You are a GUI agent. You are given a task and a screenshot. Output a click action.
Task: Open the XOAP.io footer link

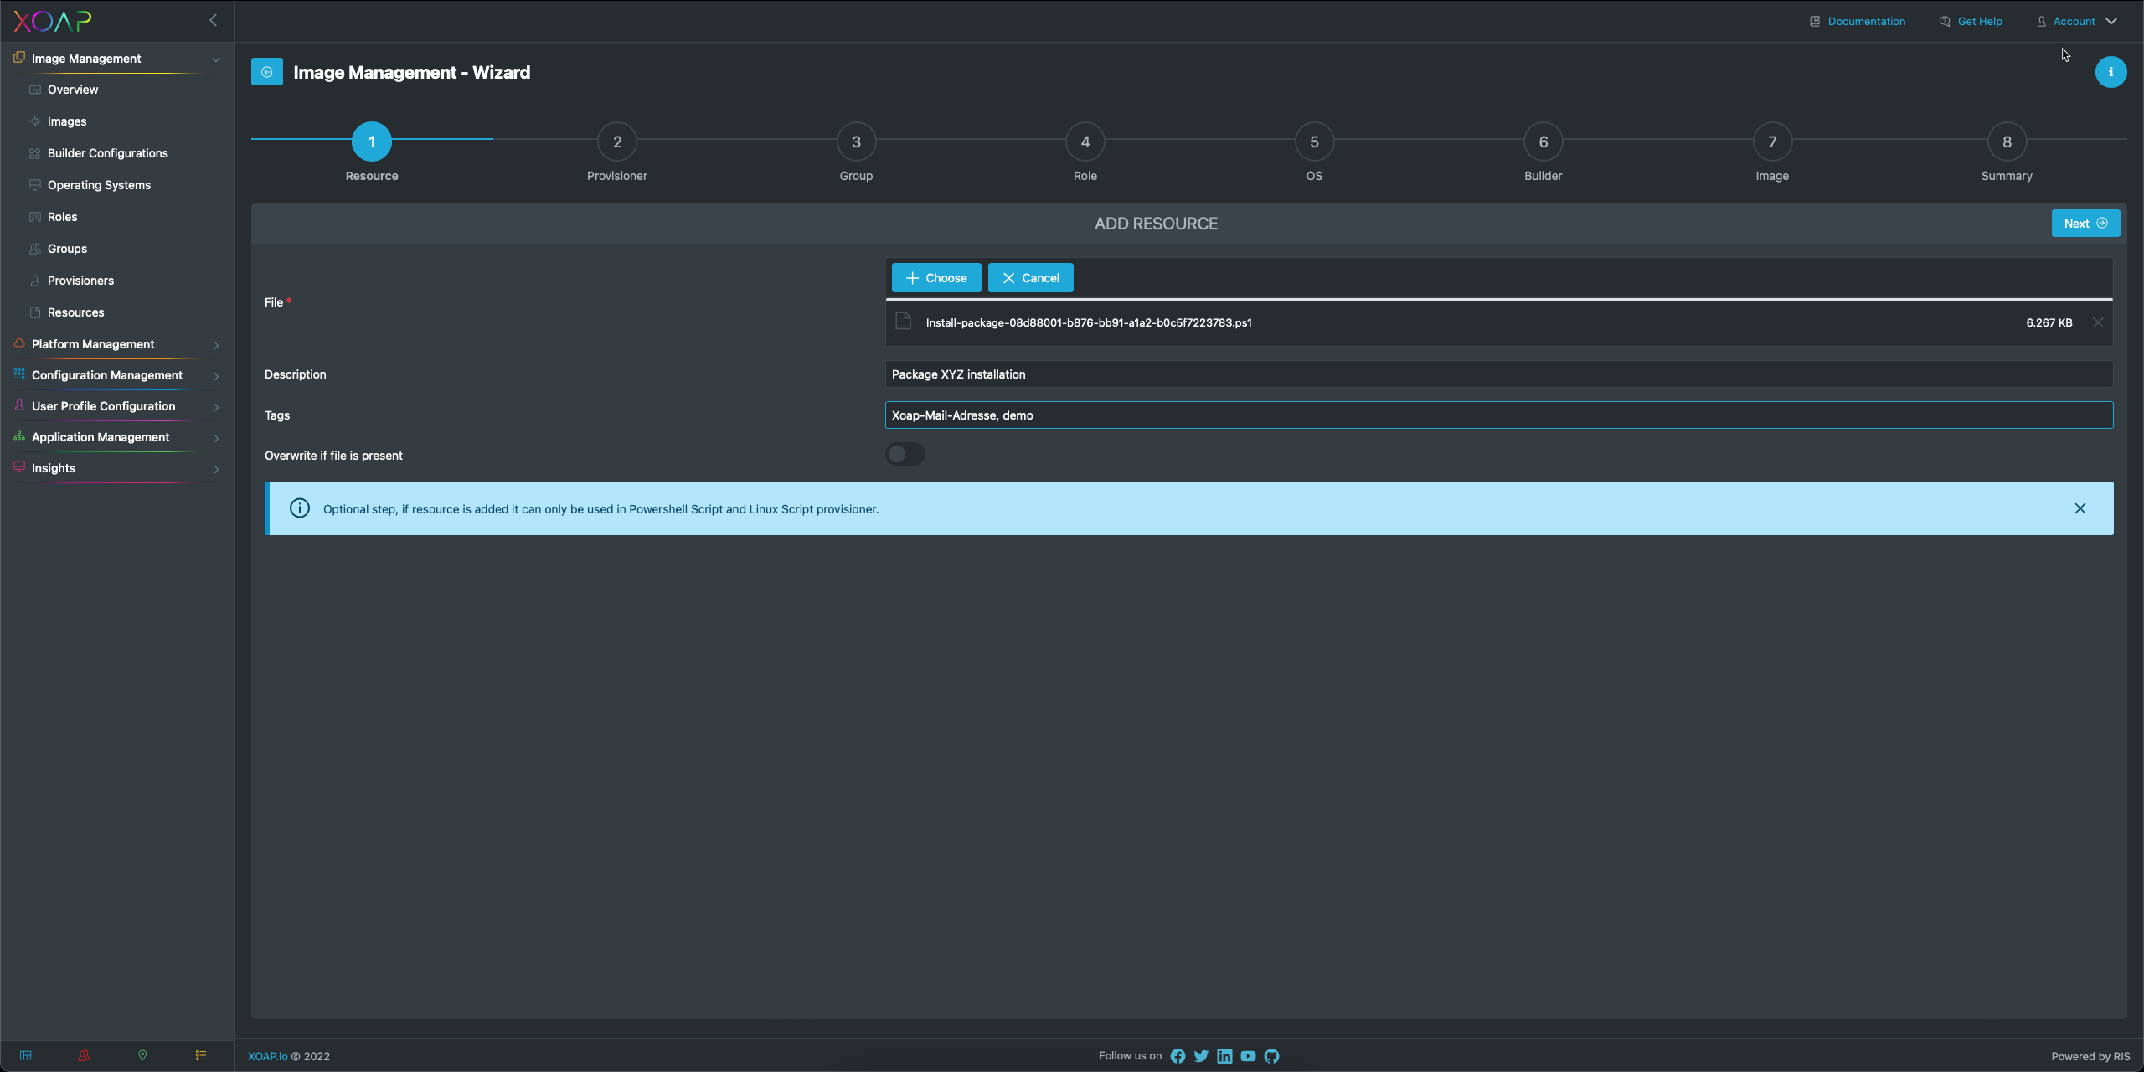pyautogui.click(x=268, y=1056)
